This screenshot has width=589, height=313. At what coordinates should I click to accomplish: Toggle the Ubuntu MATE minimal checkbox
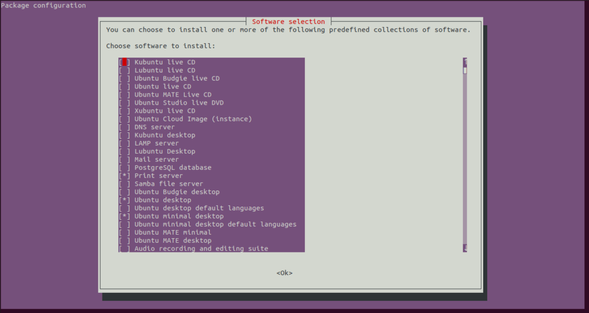(x=124, y=232)
